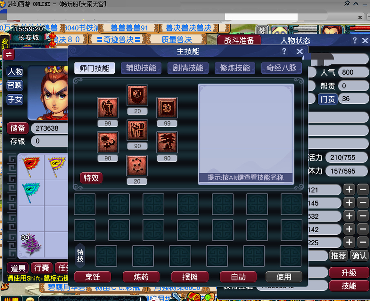This screenshot has width=370, height=301.
Task: Select the pine tree skill icon
Action: click(x=167, y=142)
